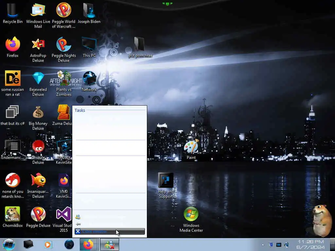This screenshot has height=251, width=335.
Task: Select the Peggle World of Warcraft icon
Action: [x=64, y=15]
